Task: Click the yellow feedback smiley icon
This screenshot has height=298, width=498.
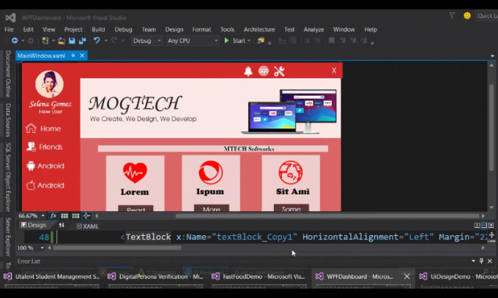Action: pyautogui.click(x=467, y=15)
